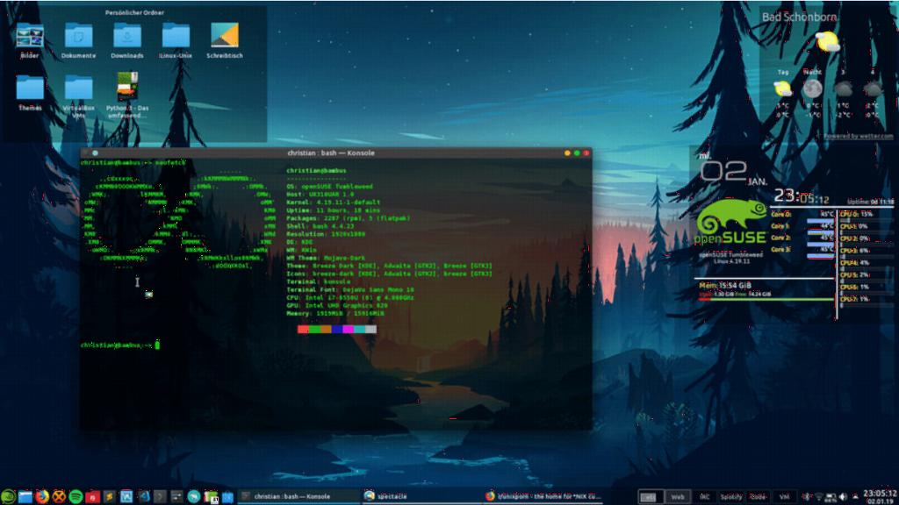Click the orange X icon in taskbar
Screen dimensions: 899x505
click(59, 496)
